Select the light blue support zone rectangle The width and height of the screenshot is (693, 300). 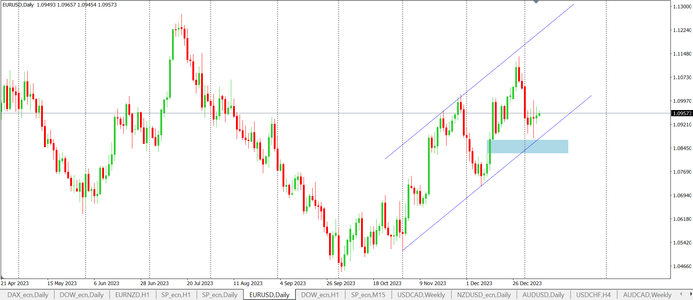point(528,146)
